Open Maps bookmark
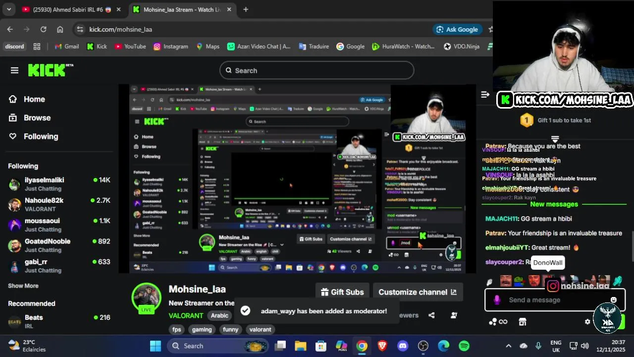Screen dimensions: 634x357 pos(208,47)
